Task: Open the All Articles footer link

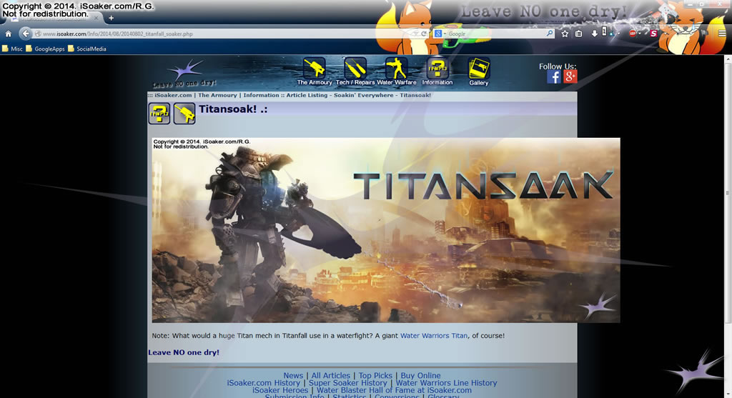Action: click(330, 375)
